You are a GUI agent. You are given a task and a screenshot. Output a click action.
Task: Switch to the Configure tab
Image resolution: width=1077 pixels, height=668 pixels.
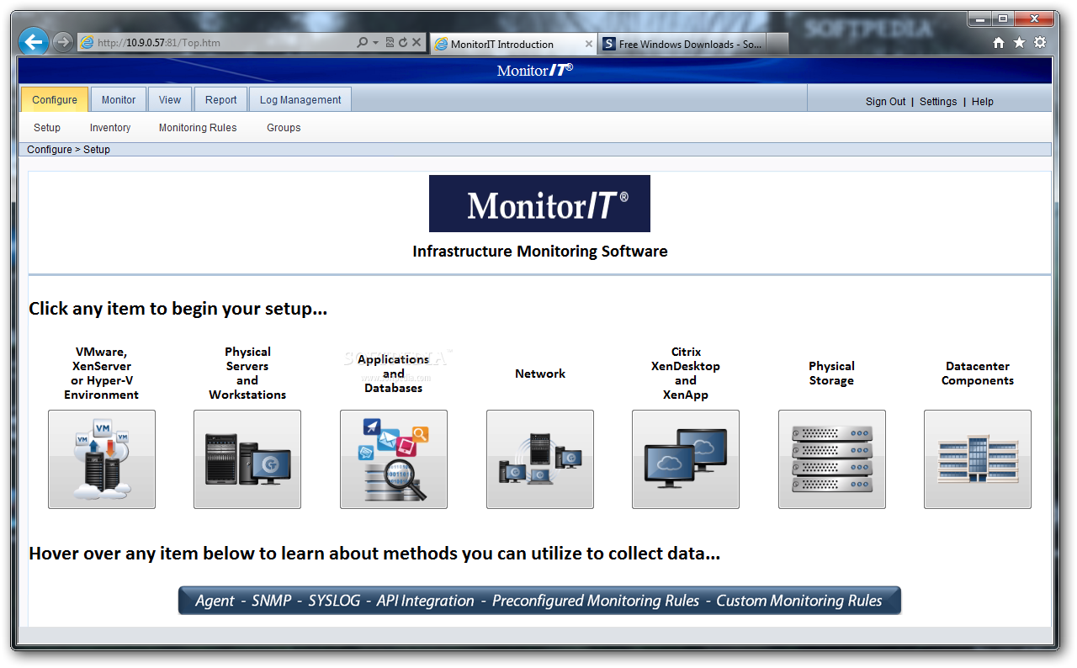[55, 99]
